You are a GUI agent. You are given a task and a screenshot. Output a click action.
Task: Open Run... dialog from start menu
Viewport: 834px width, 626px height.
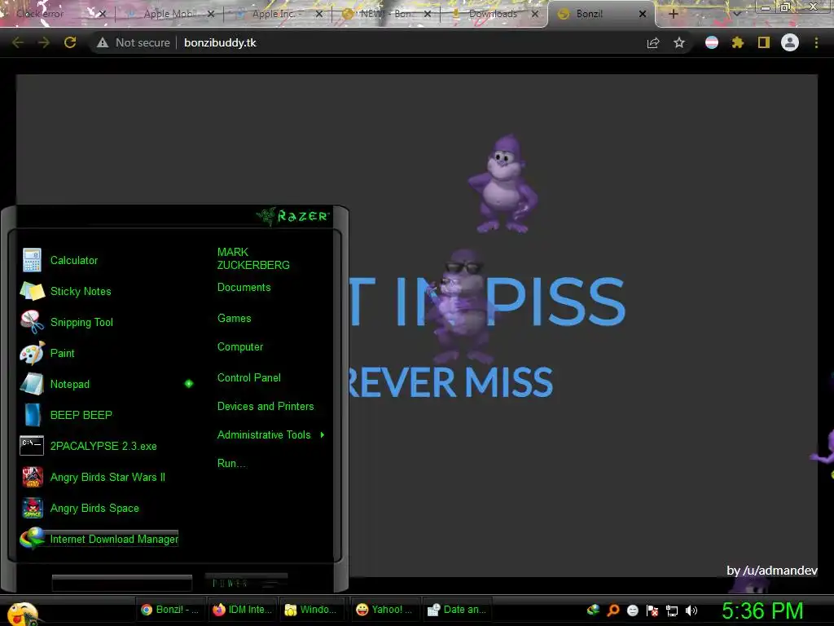(x=232, y=463)
